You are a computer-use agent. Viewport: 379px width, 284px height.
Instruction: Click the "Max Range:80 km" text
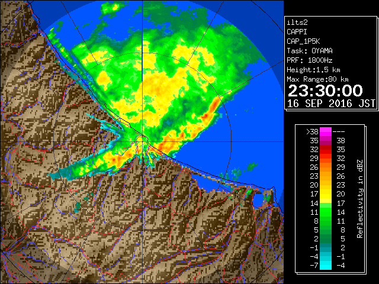(317, 79)
